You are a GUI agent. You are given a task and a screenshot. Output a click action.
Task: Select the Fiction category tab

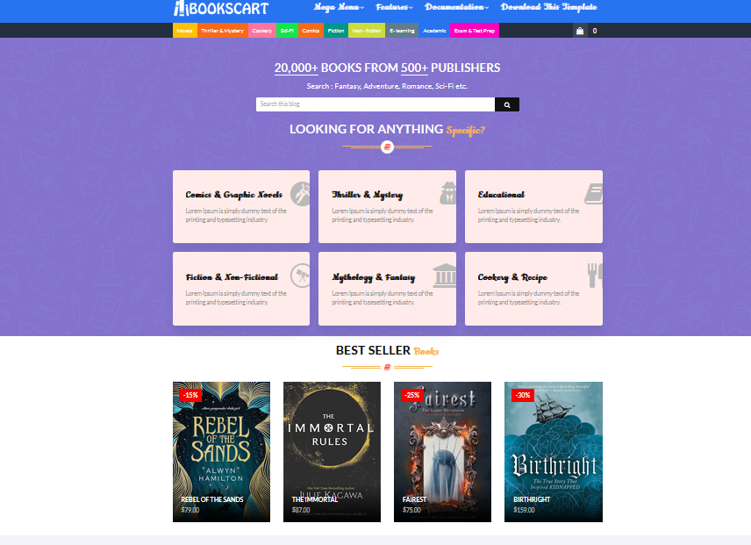click(x=336, y=30)
